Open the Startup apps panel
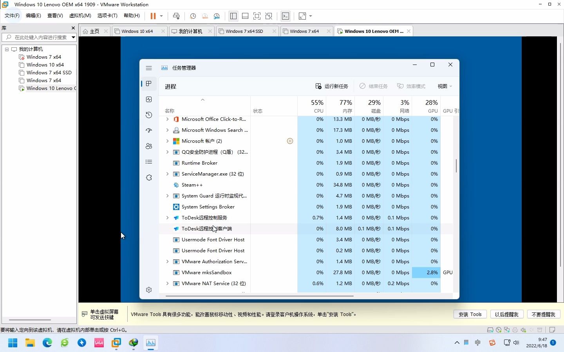 click(x=149, y=131)
